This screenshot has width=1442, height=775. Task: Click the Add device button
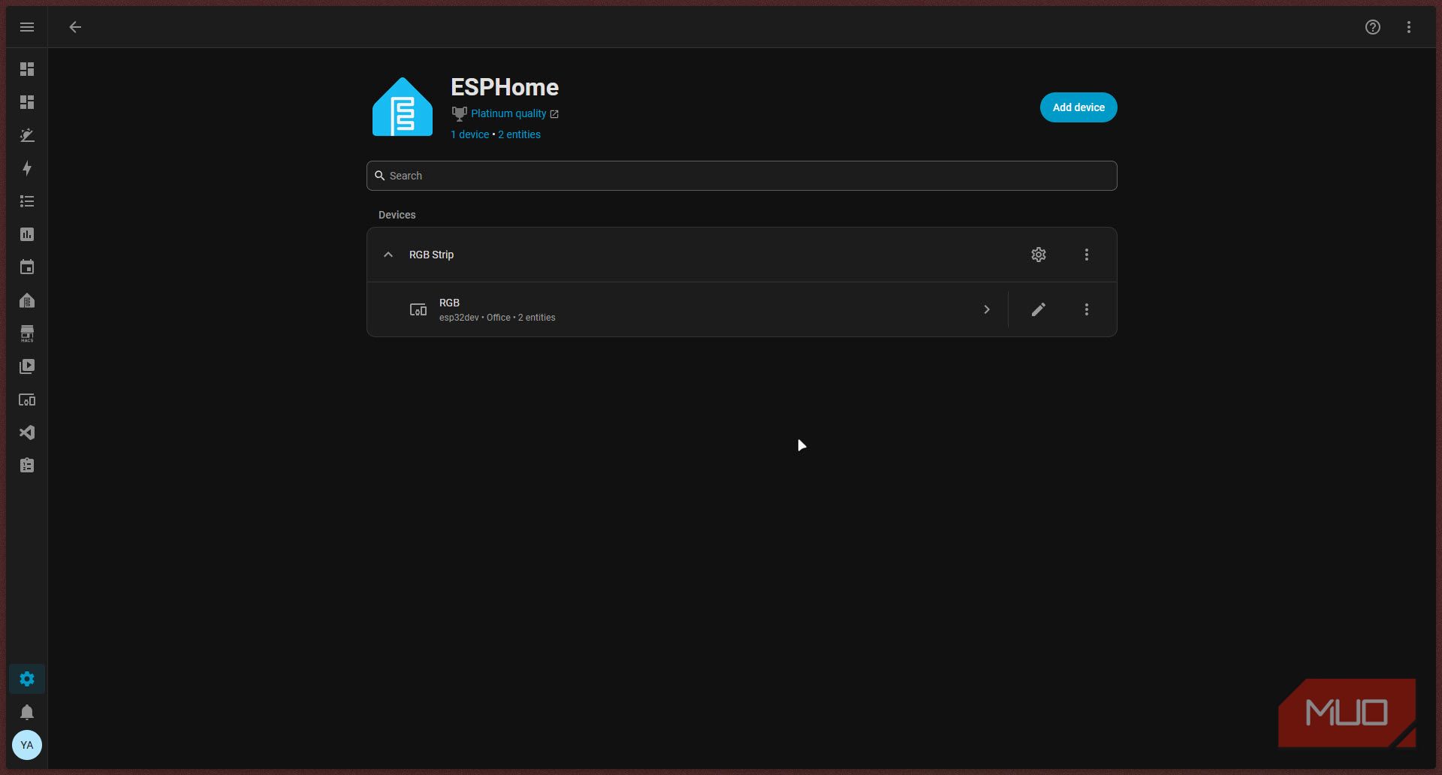tap(1078, 107)
